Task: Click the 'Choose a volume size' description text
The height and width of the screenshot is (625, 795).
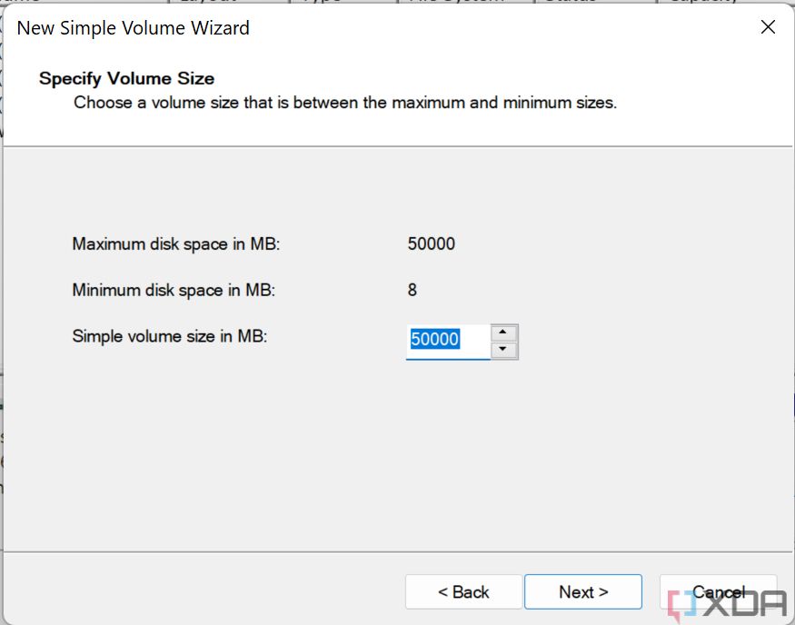Action: 344,103
